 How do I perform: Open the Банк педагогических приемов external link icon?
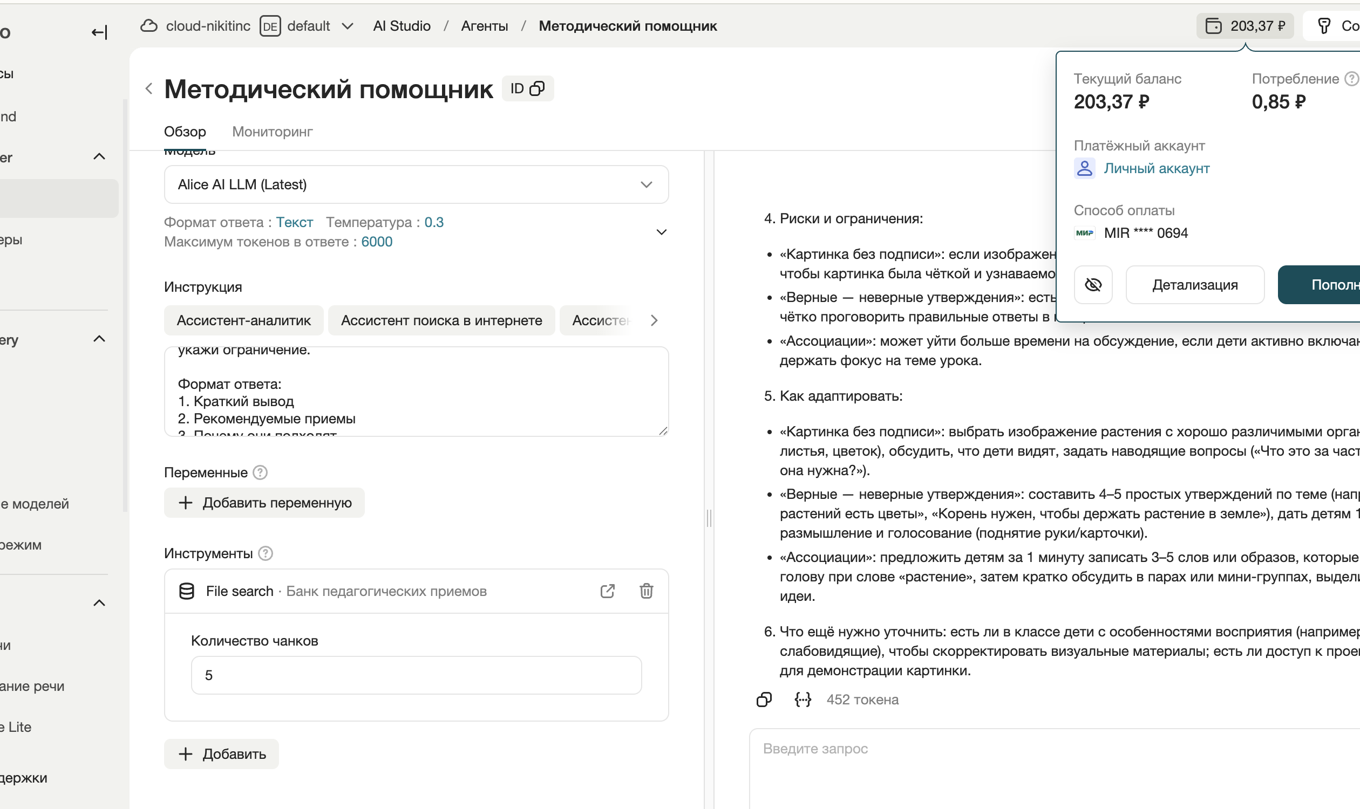[607, 591]
